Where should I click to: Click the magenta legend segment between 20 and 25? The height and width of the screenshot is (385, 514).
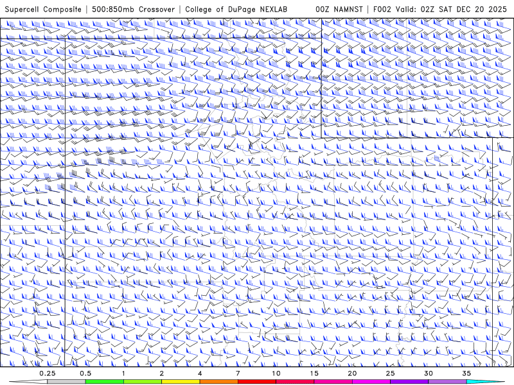[371, 382]
